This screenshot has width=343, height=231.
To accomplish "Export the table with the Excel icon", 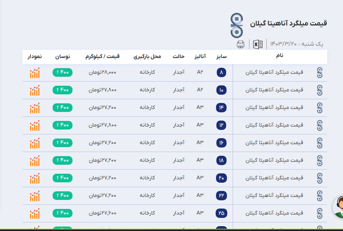I will point(258,44).
